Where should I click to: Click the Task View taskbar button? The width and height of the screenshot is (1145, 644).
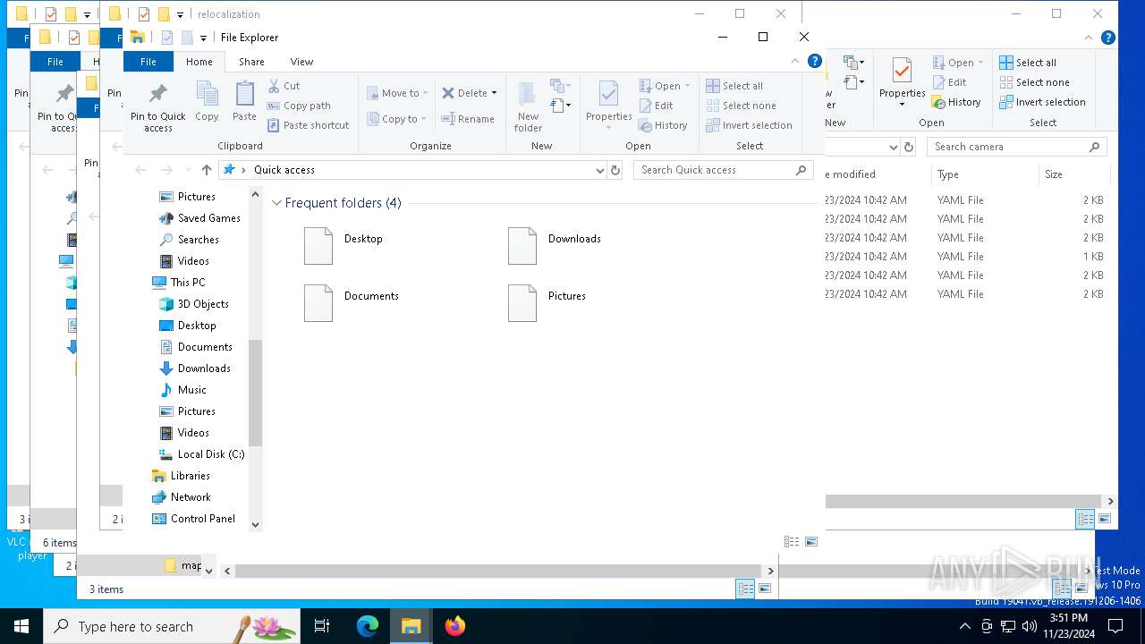point(322,626)
